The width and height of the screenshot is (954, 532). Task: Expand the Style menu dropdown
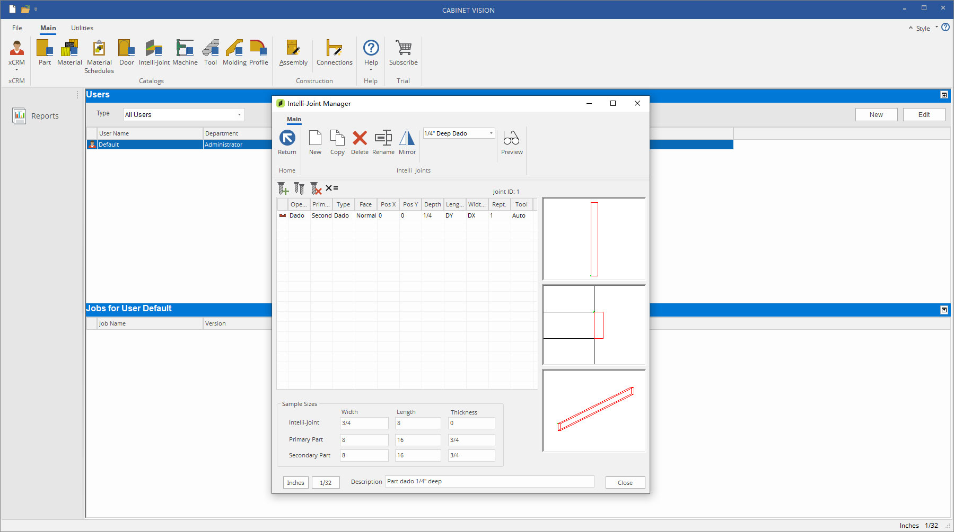[x=936, y=28]
